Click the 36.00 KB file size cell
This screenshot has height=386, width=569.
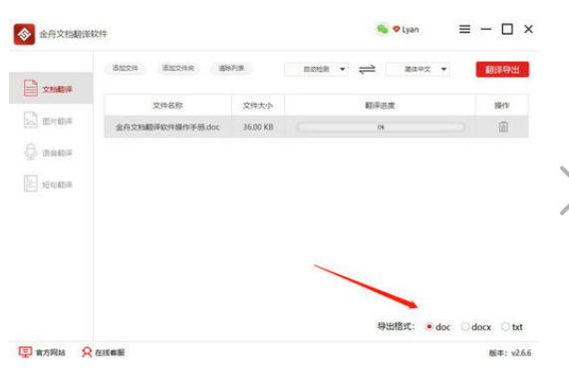point(258,127)
